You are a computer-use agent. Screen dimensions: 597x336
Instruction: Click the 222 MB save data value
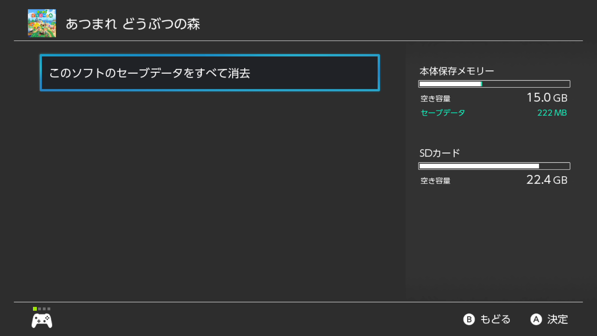(x=552, y=113)
